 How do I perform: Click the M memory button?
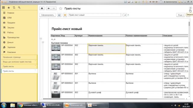(x=150, y=2)
